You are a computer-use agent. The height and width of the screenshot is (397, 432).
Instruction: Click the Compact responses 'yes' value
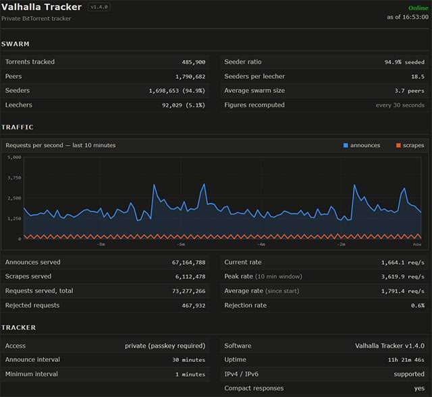pyautogui.click(x=419, y=388)
